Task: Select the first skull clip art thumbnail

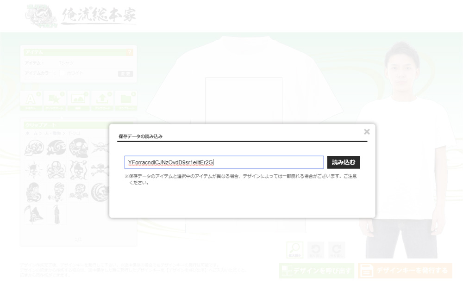Action: [x=34, y=148]
